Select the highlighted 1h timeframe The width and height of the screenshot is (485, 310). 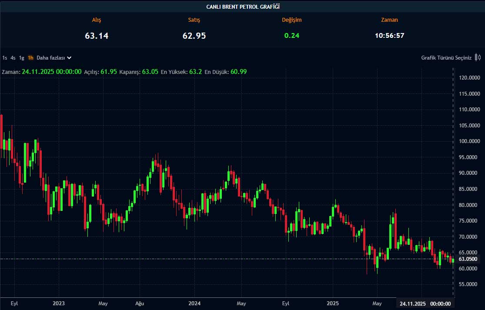pyautogui.click(x=30, y=57)
